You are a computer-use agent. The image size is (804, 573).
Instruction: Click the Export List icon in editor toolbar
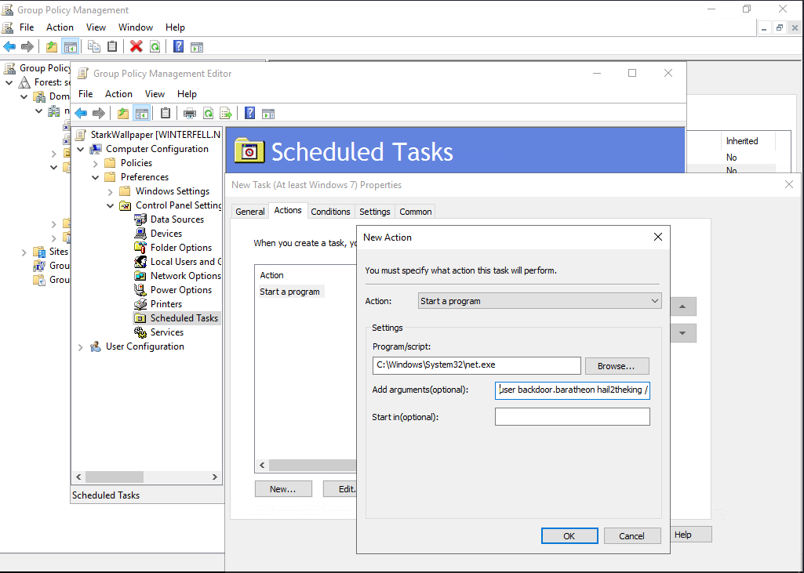point(226,113)
